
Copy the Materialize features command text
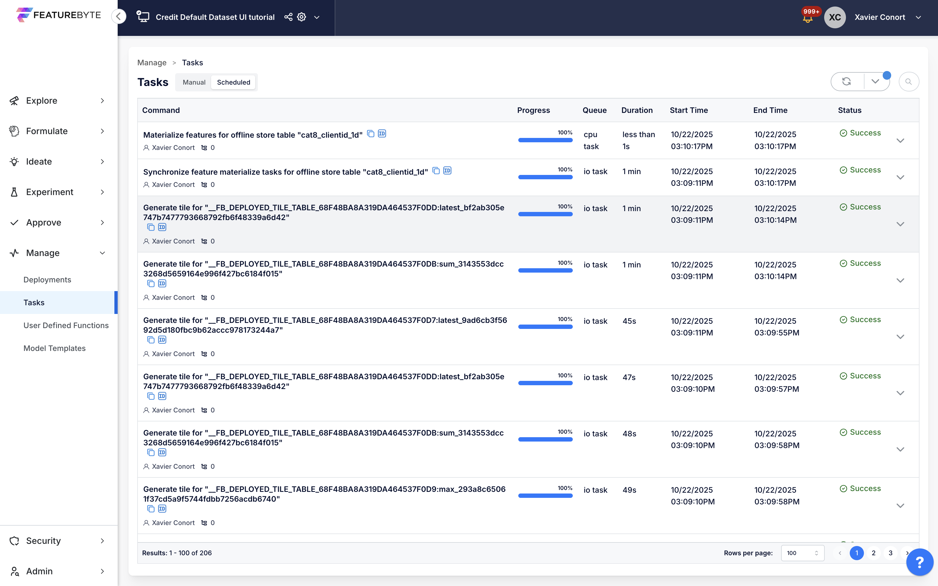point(371,134)
